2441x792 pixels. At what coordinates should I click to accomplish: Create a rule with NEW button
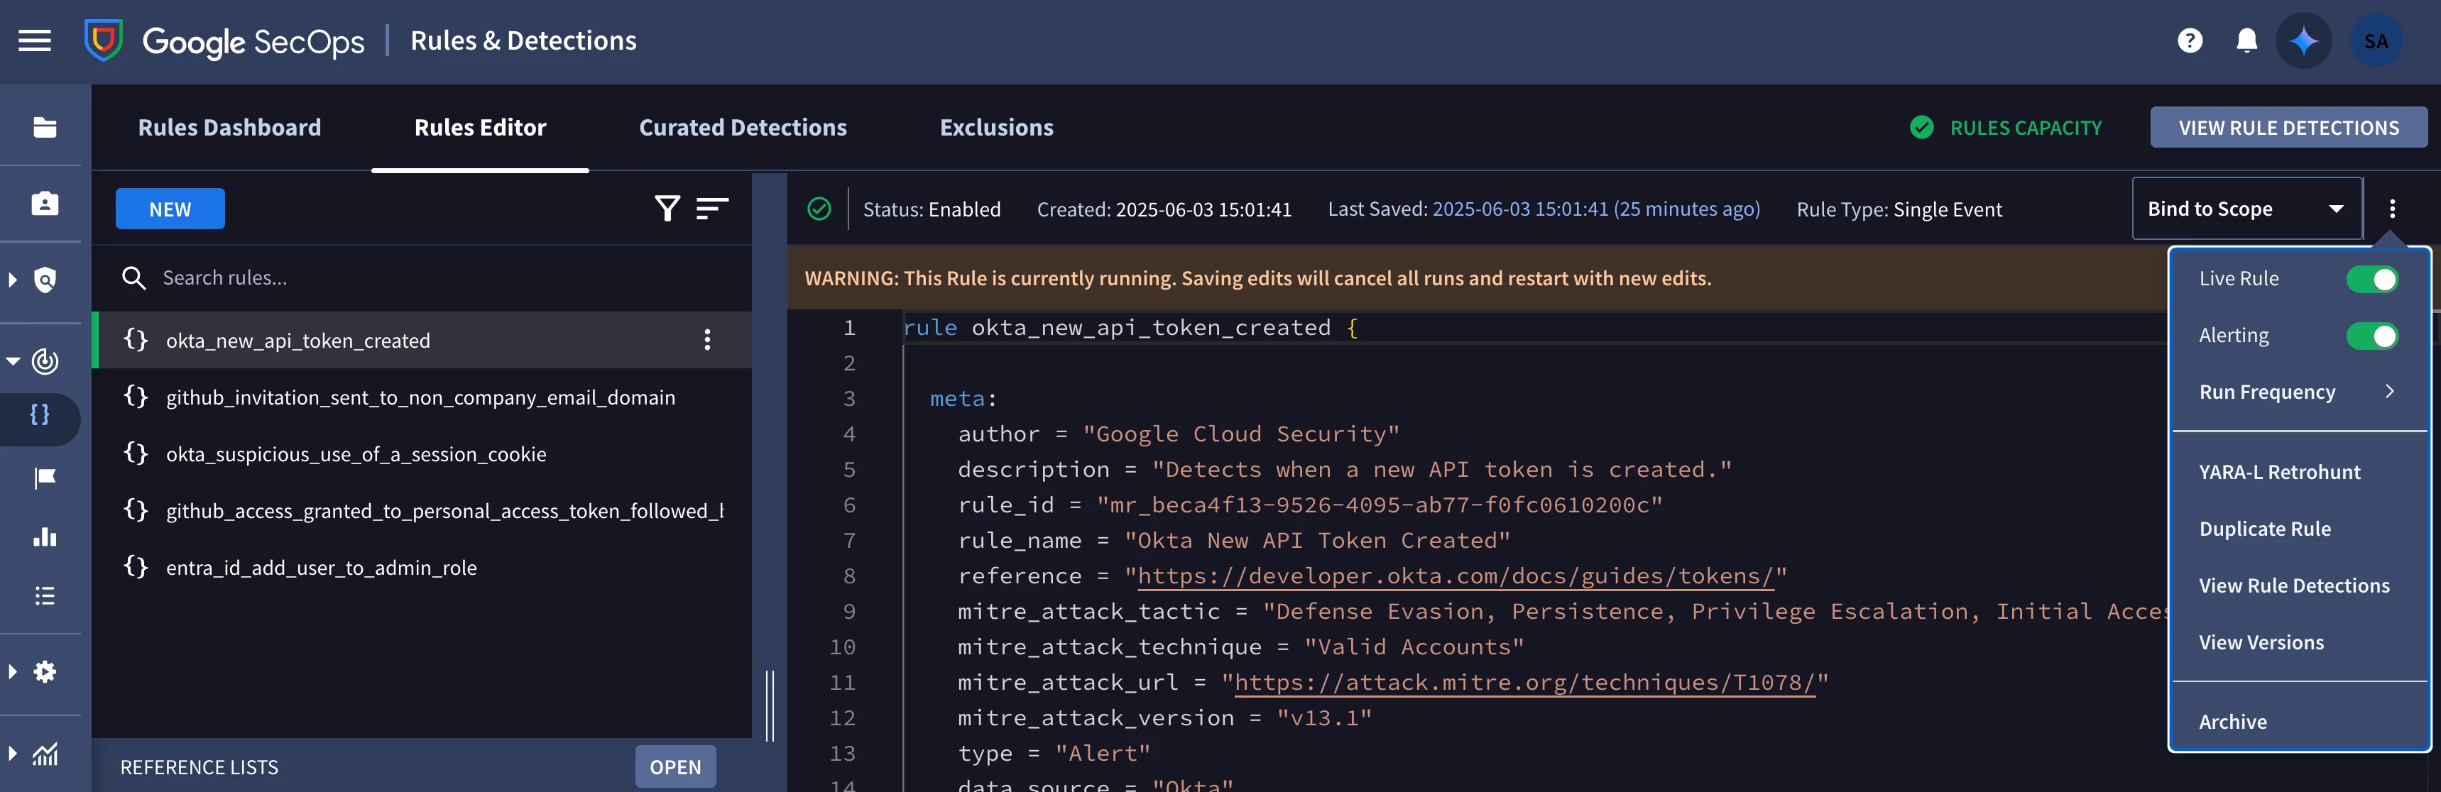170,209
